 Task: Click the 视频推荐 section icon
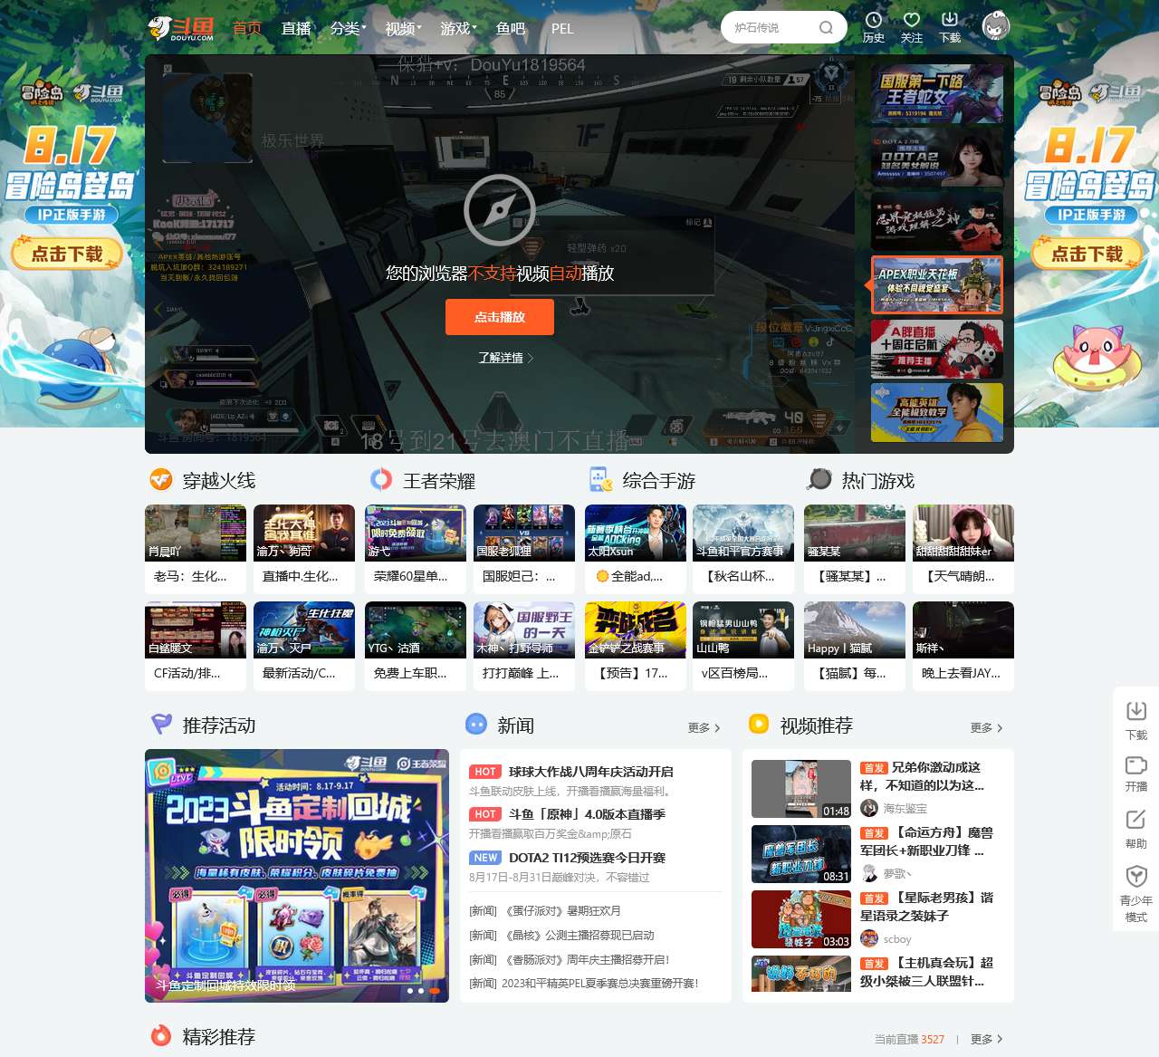759,724
